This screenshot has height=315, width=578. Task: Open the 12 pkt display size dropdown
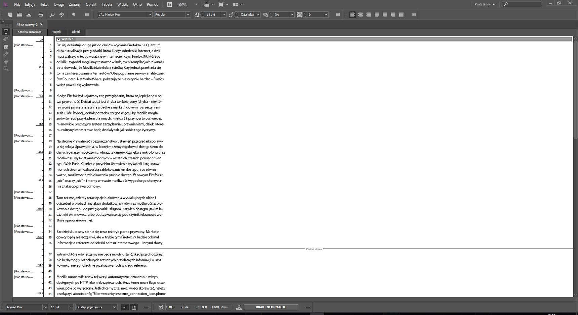[71, 307]
